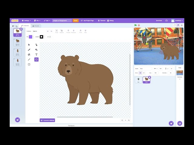Select the Reshape tool
The height and width of the screenshot is (145, 194).
pyautogui.click(x=36, y=45)
